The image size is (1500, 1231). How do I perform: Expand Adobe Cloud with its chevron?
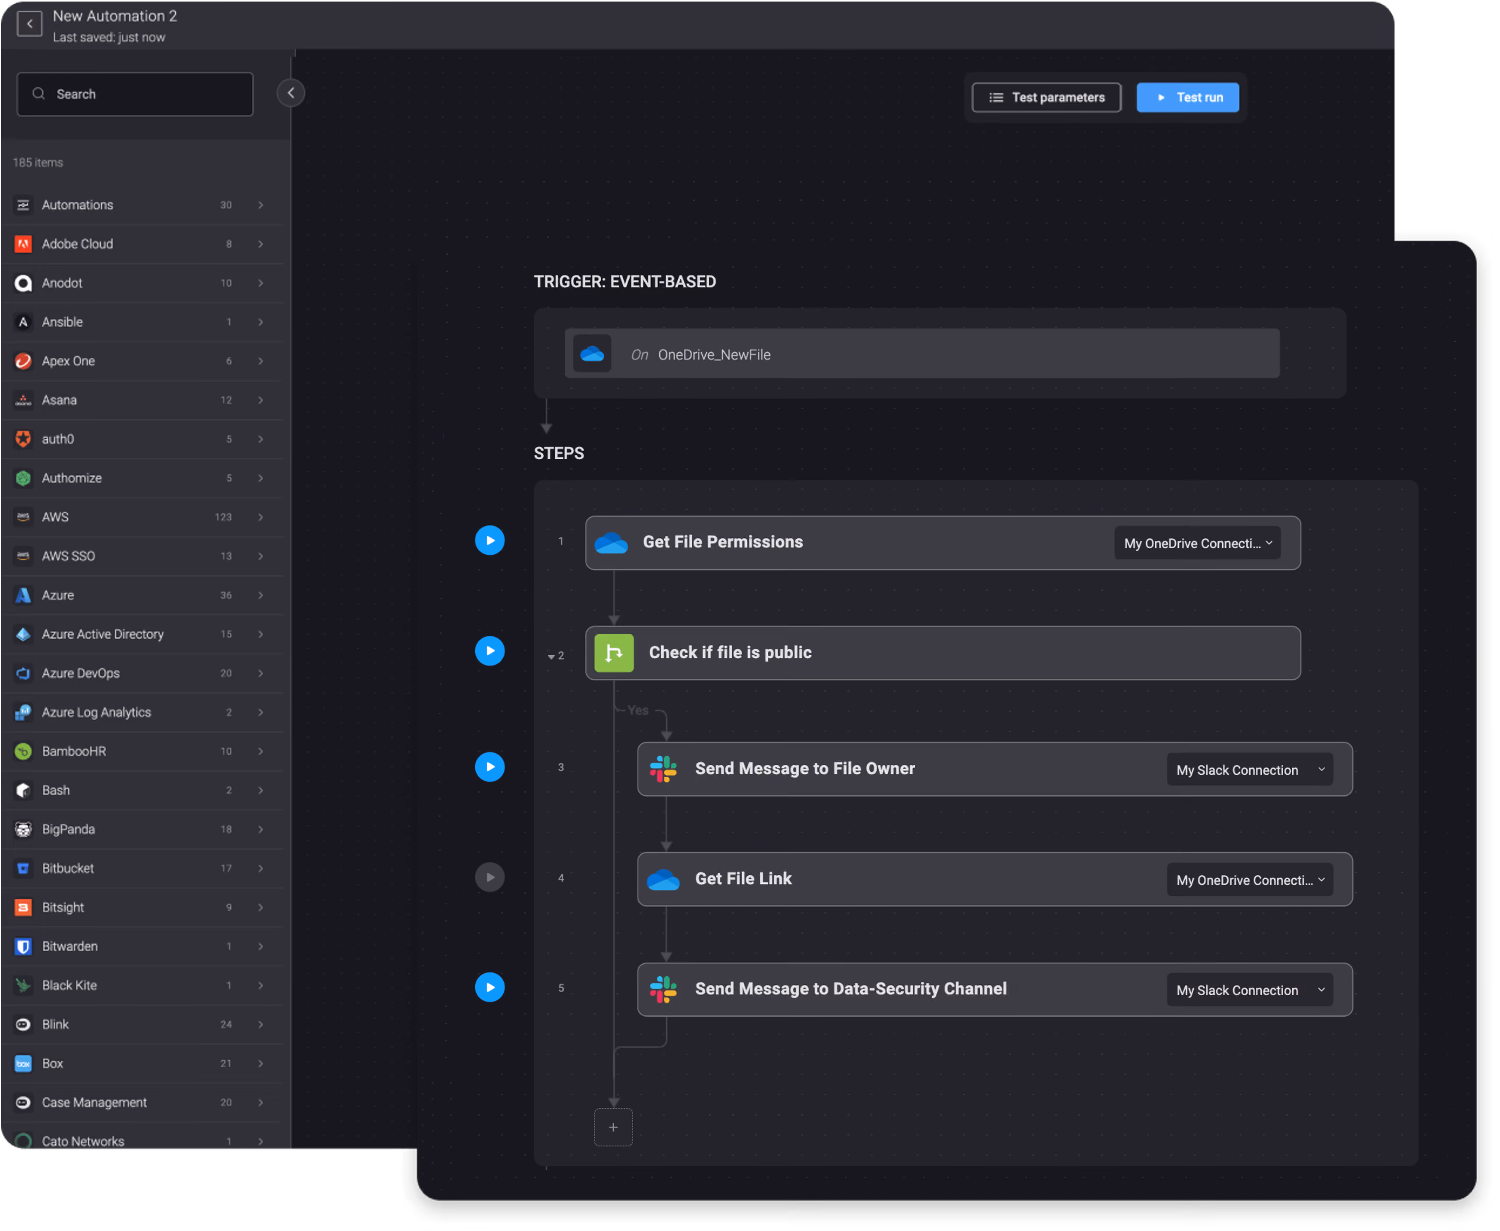[261, 245]
